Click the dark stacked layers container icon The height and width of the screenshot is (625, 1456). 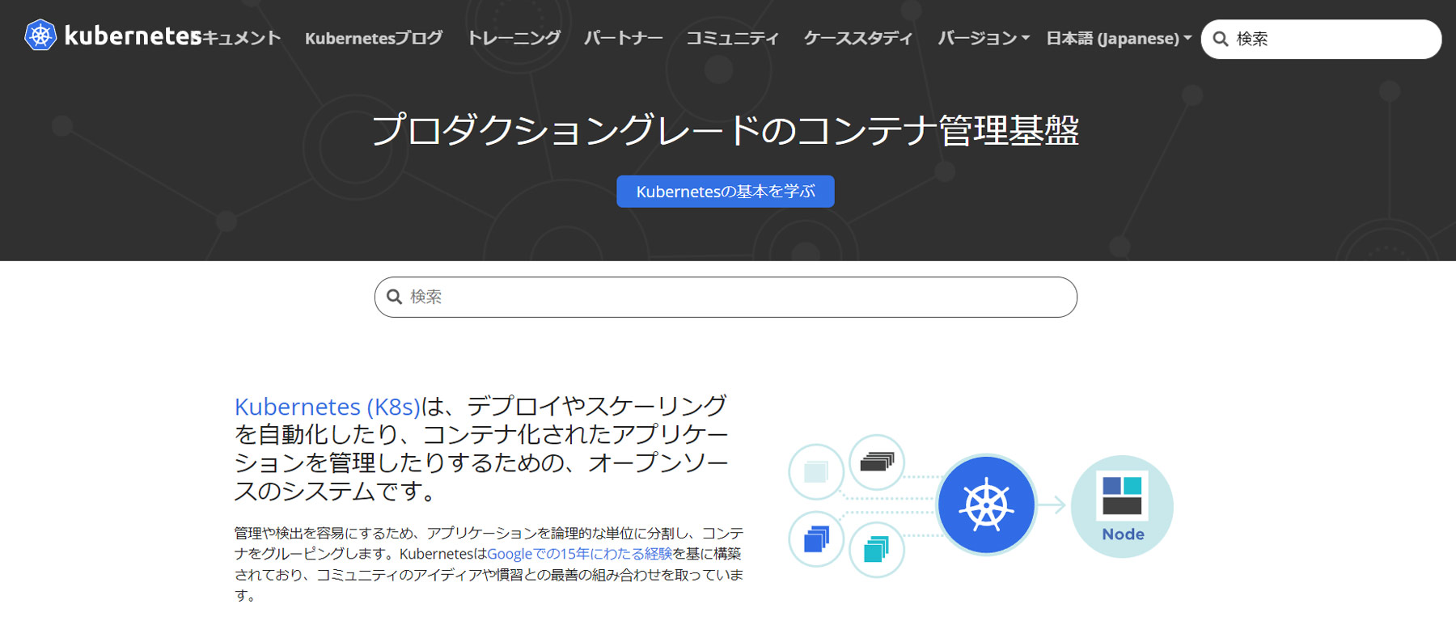pyautogui.click(x=877, y=462)
